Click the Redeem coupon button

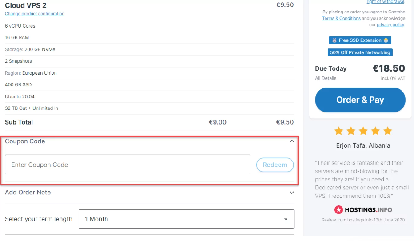pyautogui.click(x=275, y=165)
